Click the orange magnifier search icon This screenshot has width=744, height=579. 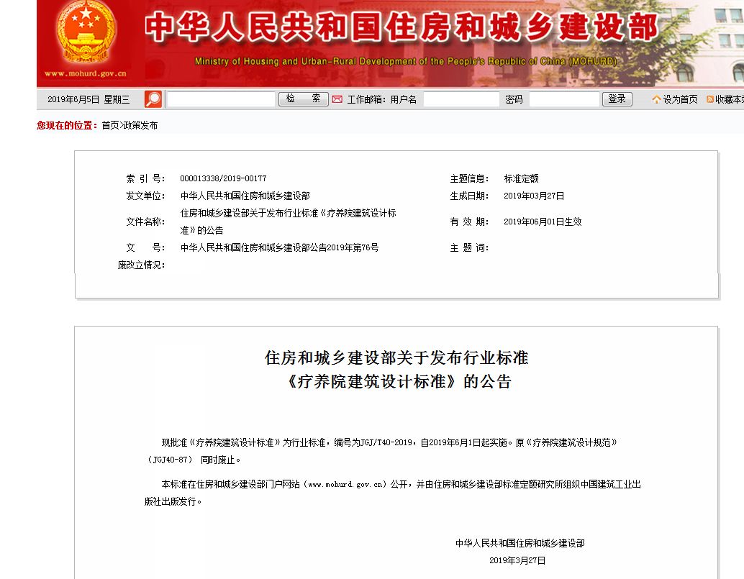pyautogui.click(x=153, y=99)
